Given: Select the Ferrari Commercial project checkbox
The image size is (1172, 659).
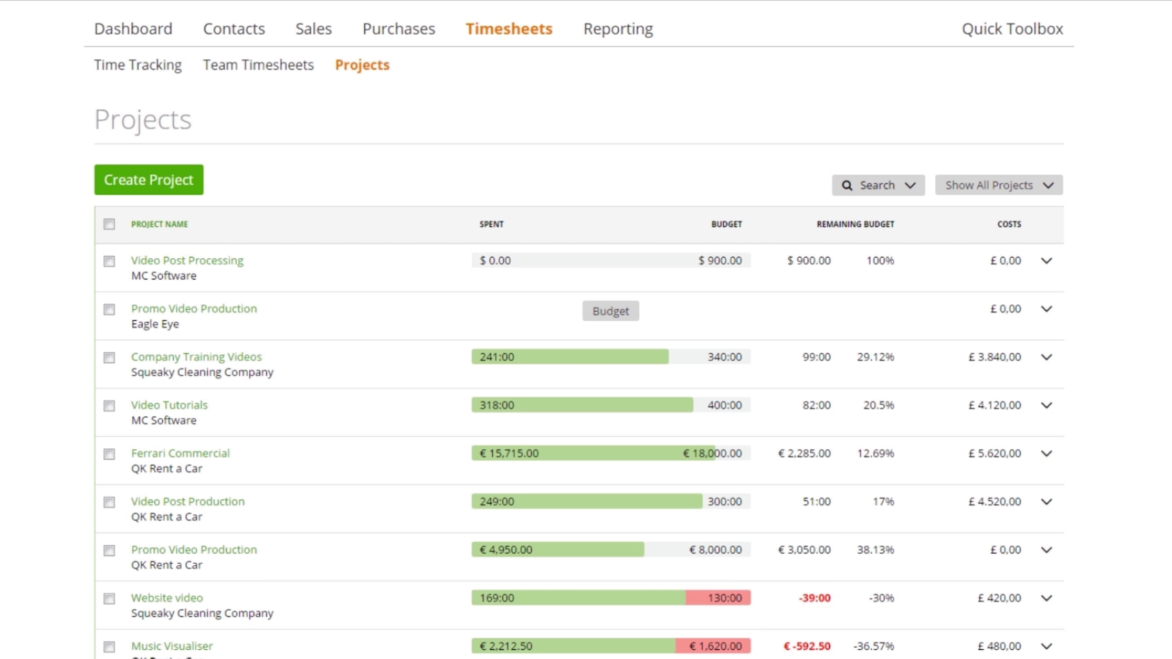Looking at the screenshot, I should pyautogui.click(x=109, y=454).
